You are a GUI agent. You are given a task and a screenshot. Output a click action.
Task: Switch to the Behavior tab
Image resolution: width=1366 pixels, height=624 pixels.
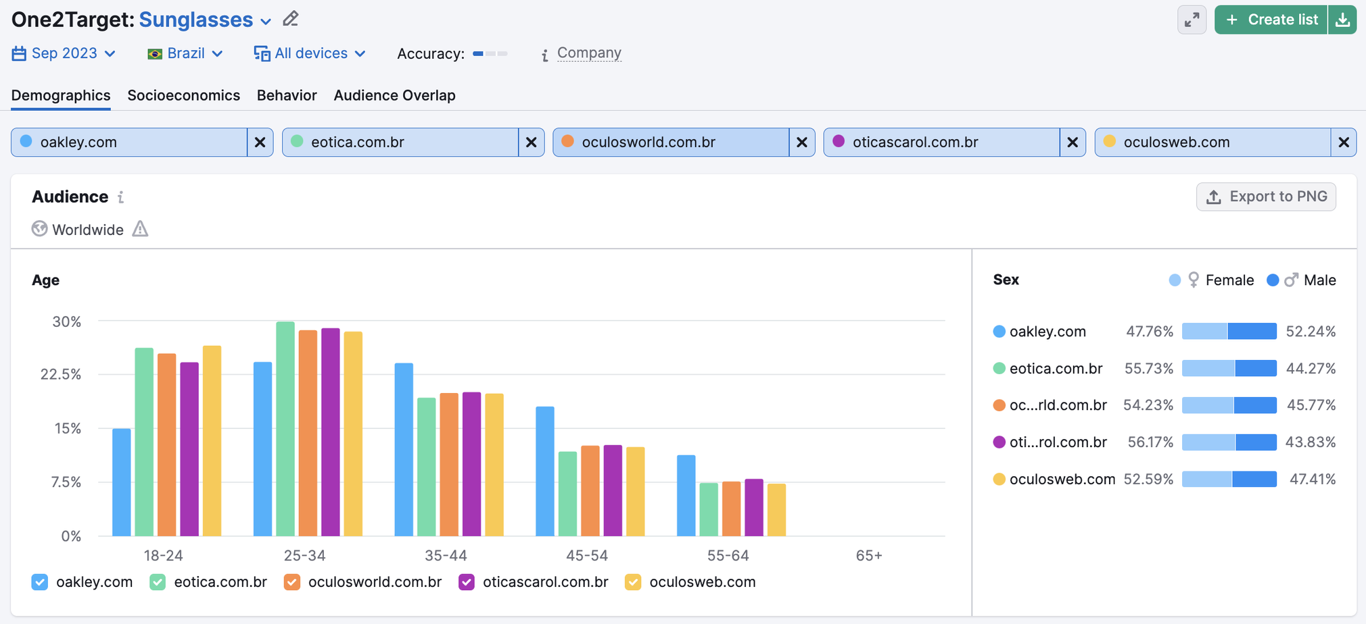pos(287,95)
